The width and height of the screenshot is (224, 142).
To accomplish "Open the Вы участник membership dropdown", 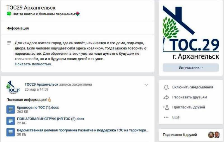I will point(191,68).
